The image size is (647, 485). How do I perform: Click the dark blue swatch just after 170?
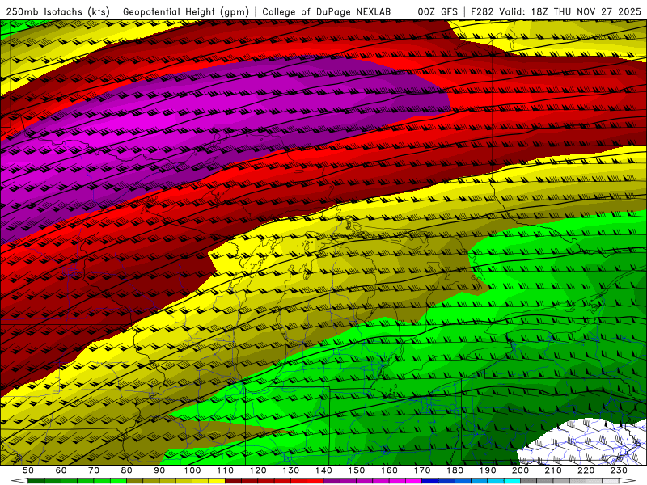(x=430, y=481)
